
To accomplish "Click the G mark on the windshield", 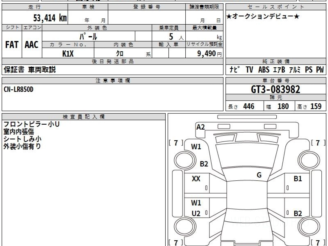I will (259, 175).
